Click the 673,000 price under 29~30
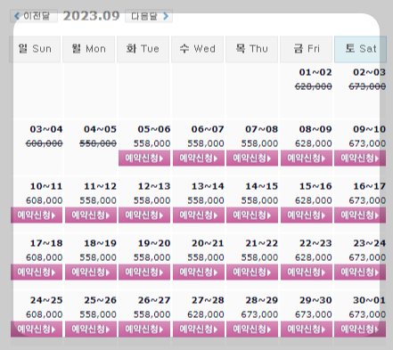This screenshot has height=350, width=393. [314, 314]
